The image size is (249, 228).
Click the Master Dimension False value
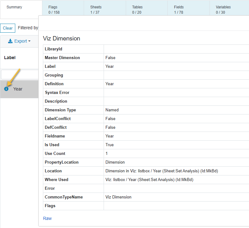[110, 58]
